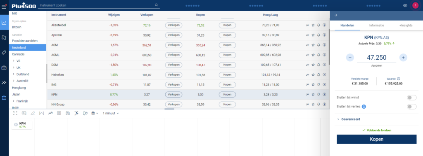Open the hamburger main menu
The height and width of the screenshot is (156, 423).
(x=4, y=6)
